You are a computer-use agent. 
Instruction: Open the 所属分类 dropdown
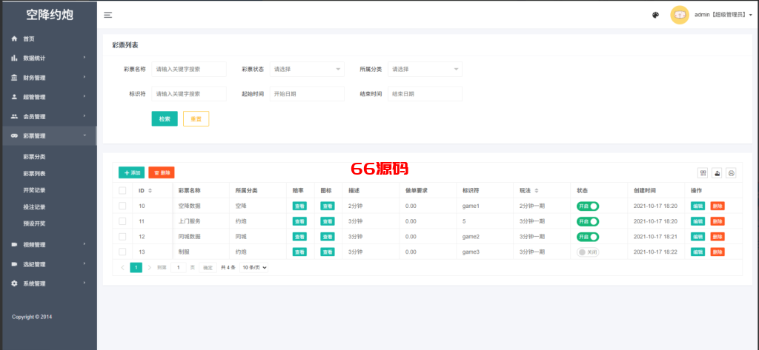[x=425, y=69]
